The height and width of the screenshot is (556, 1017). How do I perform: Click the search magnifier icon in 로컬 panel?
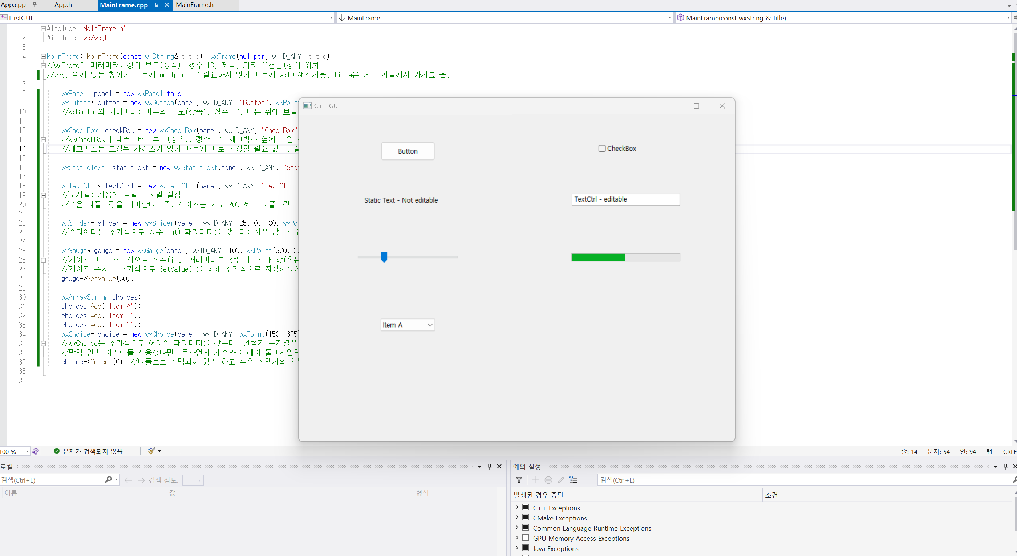(x=108, y=479)
